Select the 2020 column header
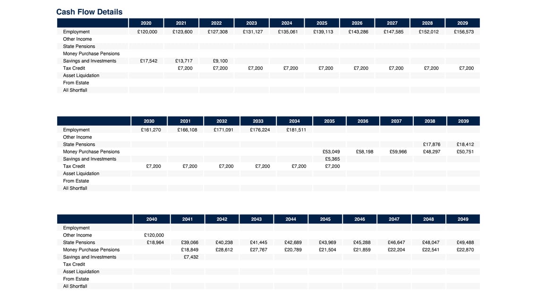Screen dimensions: 537x299 (x=146, y=23)
